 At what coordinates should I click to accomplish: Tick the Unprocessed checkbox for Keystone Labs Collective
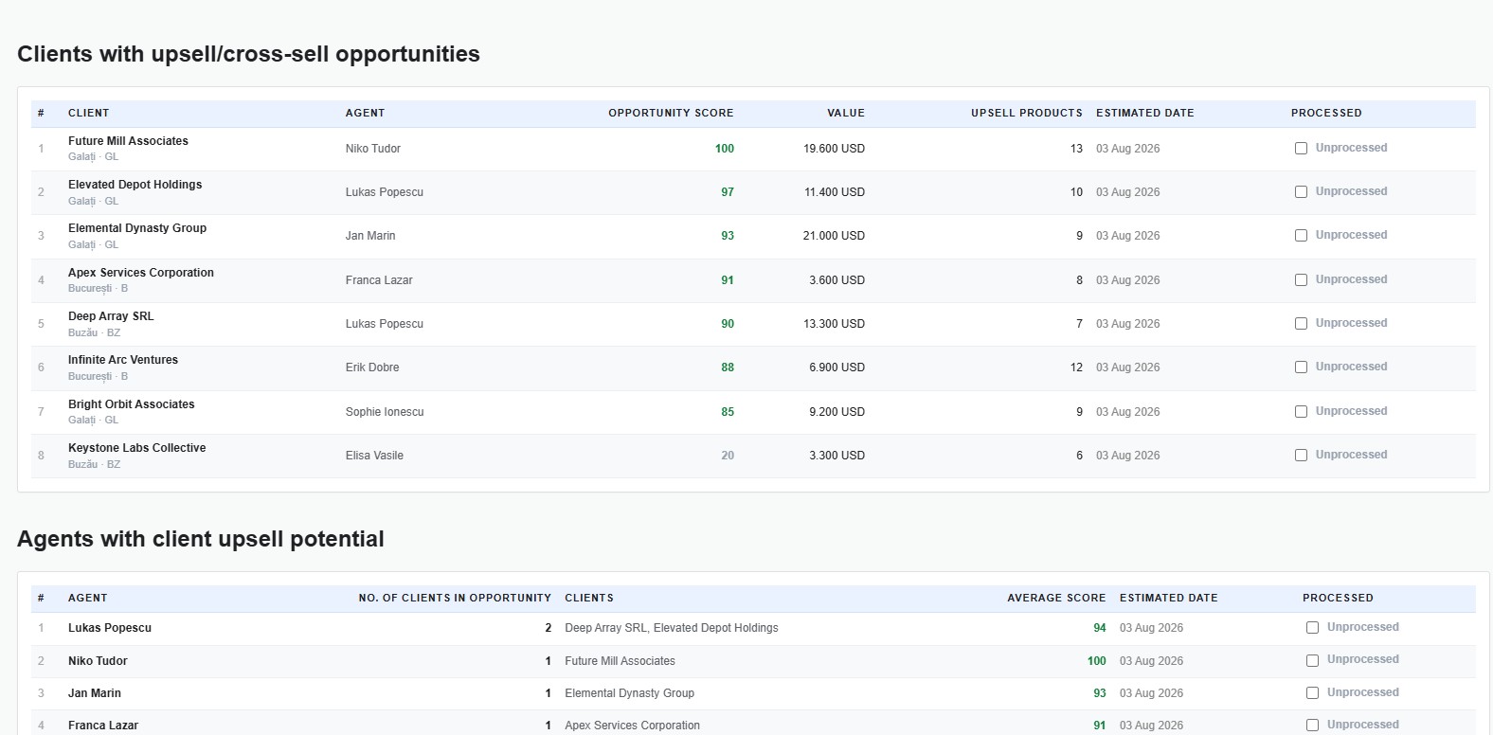point(1301,456)
